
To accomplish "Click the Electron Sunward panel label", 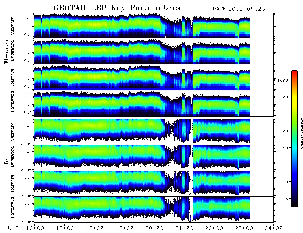I will 12,26.
